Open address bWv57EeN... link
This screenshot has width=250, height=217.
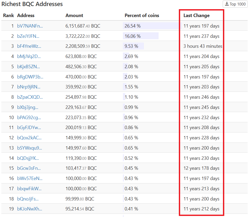30,178
